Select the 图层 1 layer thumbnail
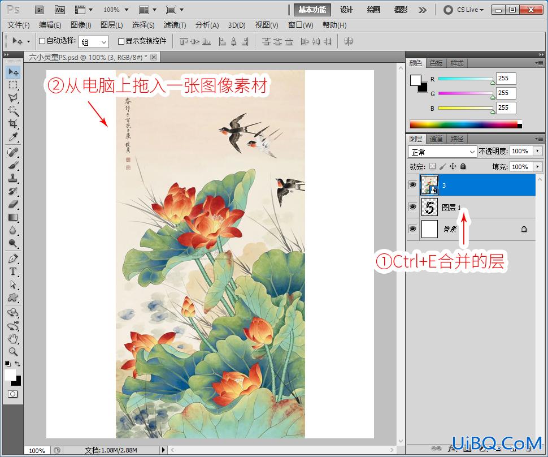Image resolution: width=548 pixels, height=457 pixels. click(429, 207)
